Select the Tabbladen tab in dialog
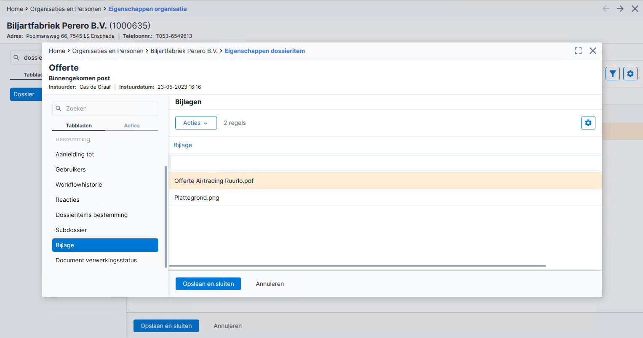643x338 pixels. point(79,126)
